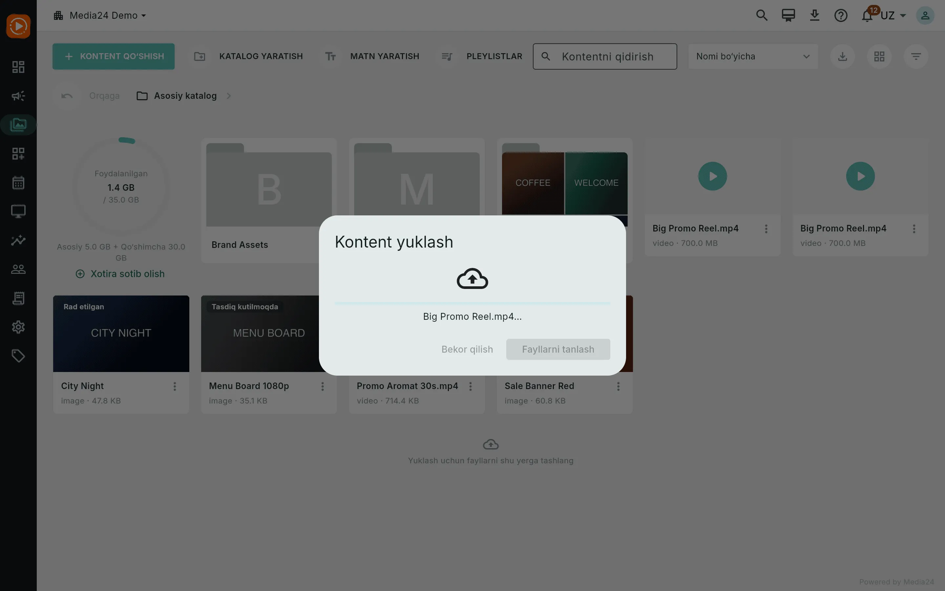This screenshot has height=591, width=945.
Task: Click the Rad etilgan status badge
Action: click(84, 307)
